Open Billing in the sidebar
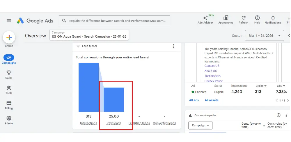This screenshot has height=142, width=291. pos(9,105)
